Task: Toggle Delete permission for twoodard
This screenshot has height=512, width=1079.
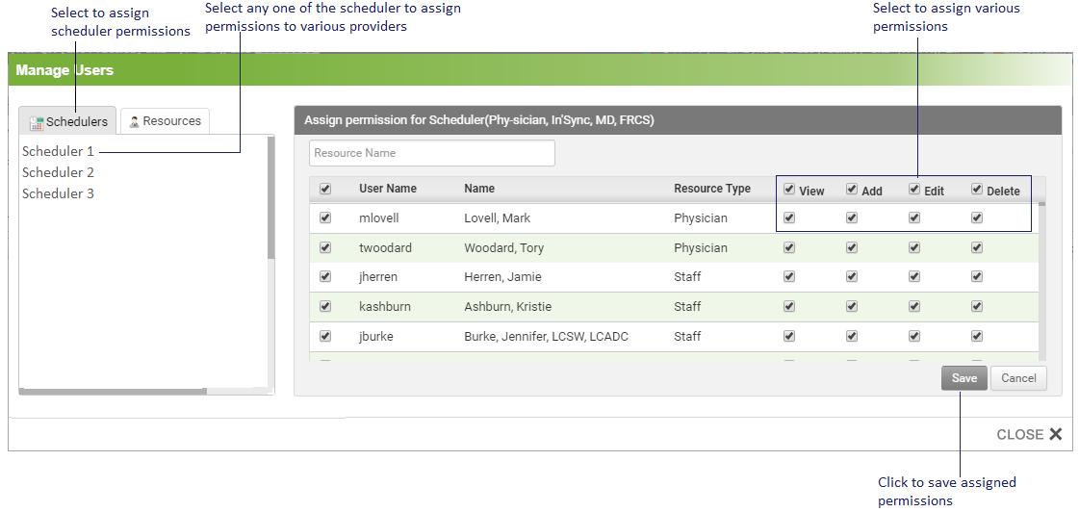Action: (x=977, y=247)
